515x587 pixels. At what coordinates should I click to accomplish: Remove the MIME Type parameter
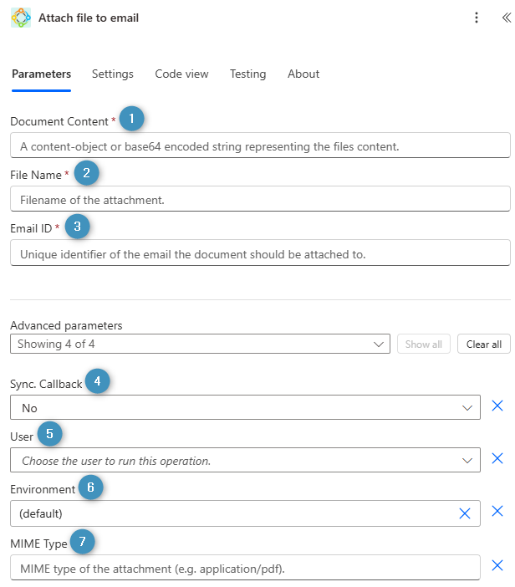click(497, 566)
